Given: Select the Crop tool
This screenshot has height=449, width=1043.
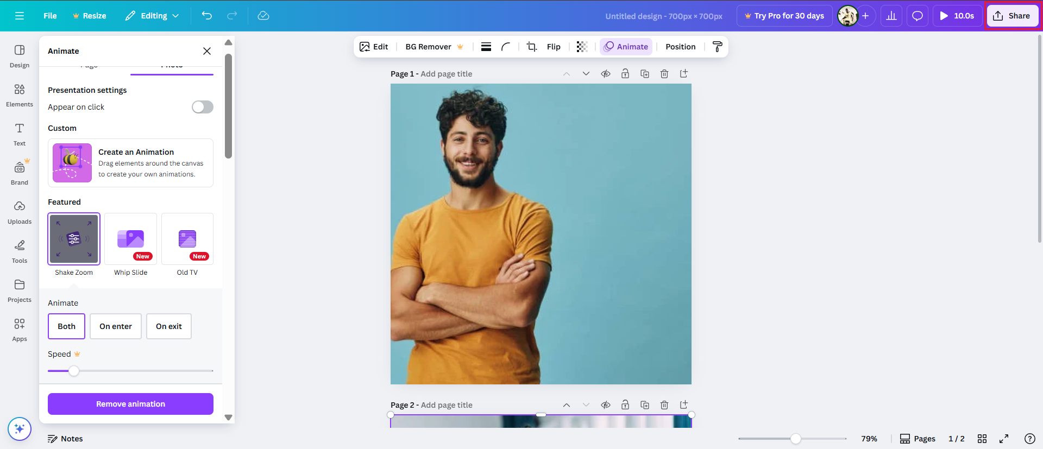Looking at the screenshot, I should pyautogui.click(x=532, y=47).
